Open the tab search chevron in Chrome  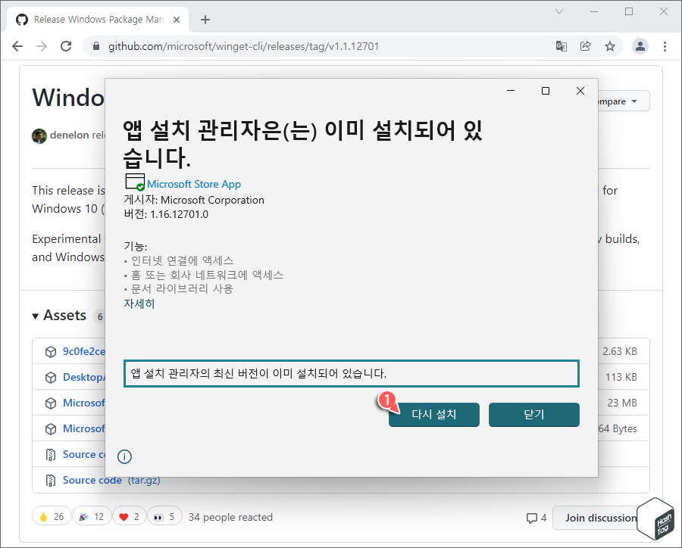point(559,11)
